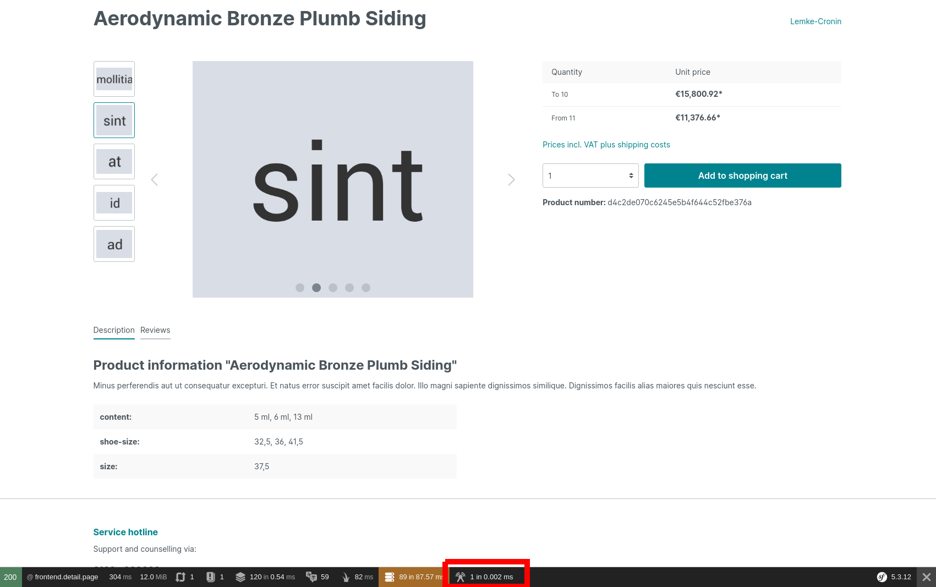Show previous product image with left arrow
Viewport: 936px width, 587px height.
coord(155,180)
